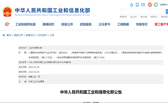Go to 文件发布 in breadcrumb

tap(42, 35)
